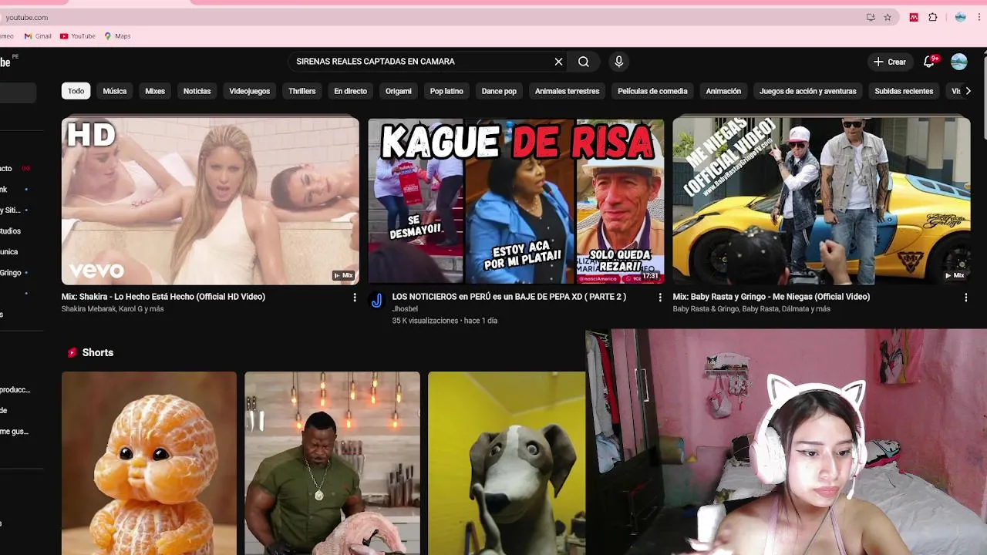The width and height of the screenshot is (987, 555).
Task: Select Juegos de acción y aventuras chip
Action: 807,91
